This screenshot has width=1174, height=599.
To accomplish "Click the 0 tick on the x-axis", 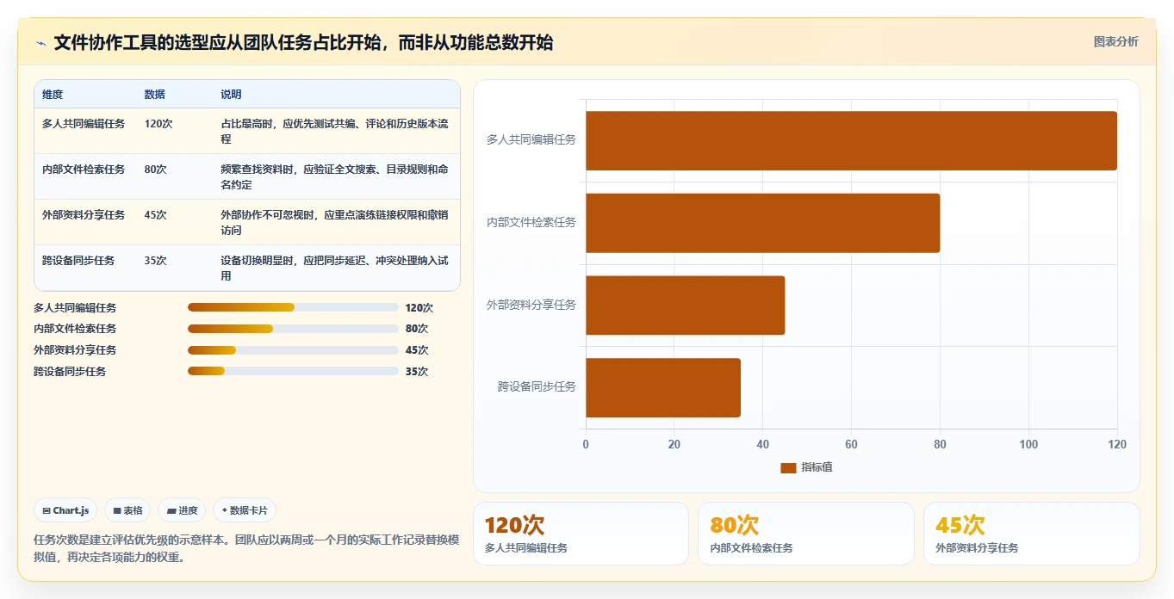I will (x=586, y=445).
